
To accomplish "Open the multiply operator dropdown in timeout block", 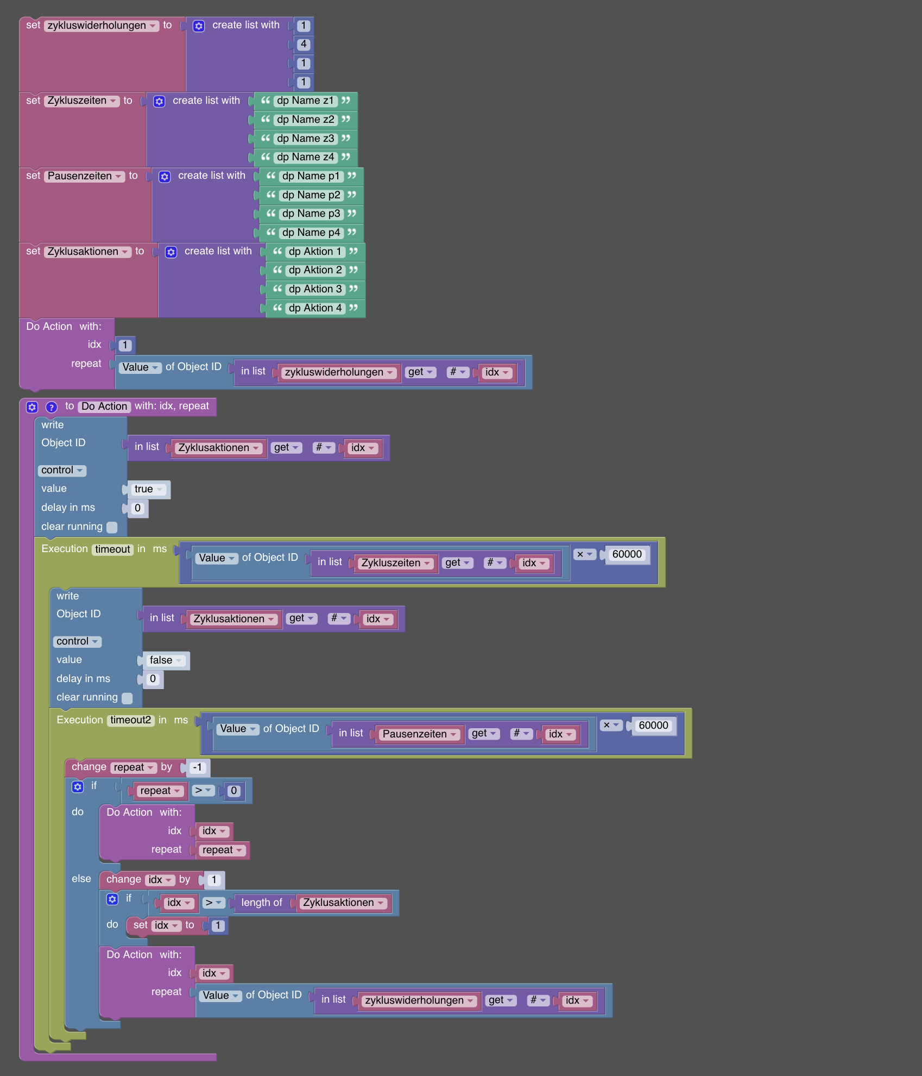I will pos(585,554).
